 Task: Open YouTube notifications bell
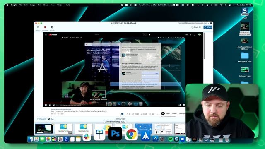[195, 35]
